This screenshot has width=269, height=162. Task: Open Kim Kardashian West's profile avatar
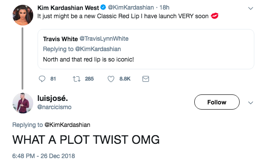point(23,15)
